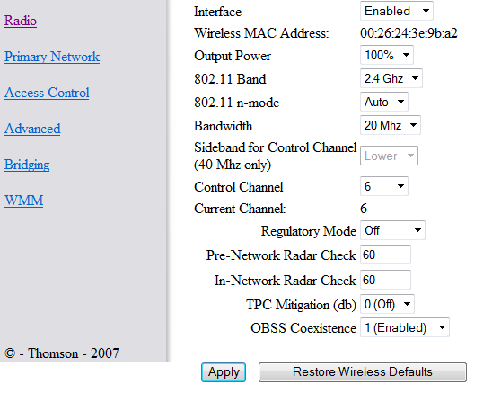Open the 802.11 n-mode Auto dropdown
Viewport: 492px width, 393px height.
point(384,102)
